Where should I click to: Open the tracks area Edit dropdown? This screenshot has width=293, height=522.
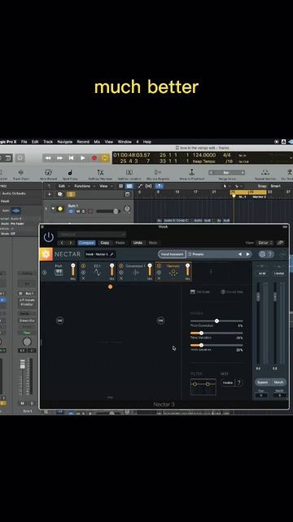(63, 186)
